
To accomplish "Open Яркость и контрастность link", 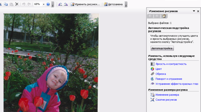I will coord(171,64).
